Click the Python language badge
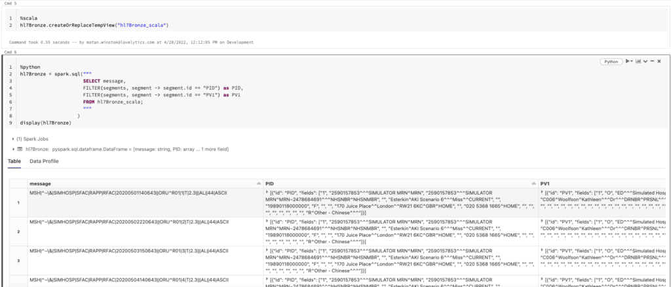The width and height of the screenshot is (671, 287). (611, 62)
